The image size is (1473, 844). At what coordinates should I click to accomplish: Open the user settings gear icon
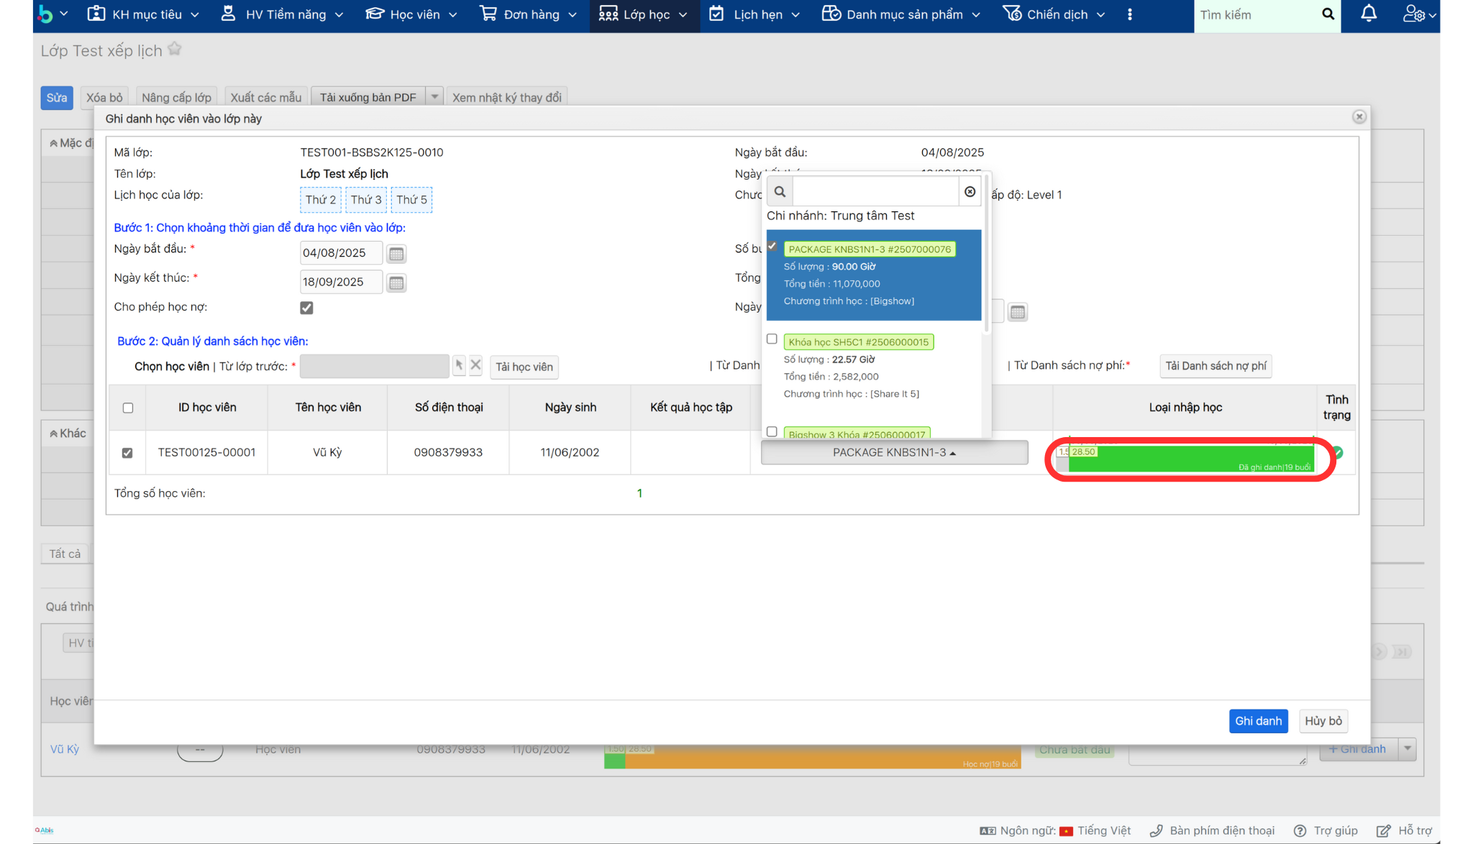[x=1414, y=14]
